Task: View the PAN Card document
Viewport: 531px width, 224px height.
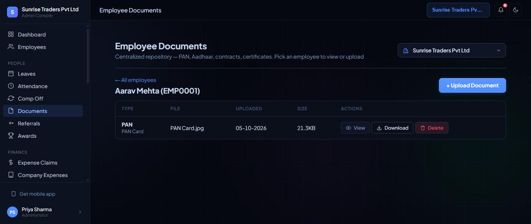Action: 355,128
